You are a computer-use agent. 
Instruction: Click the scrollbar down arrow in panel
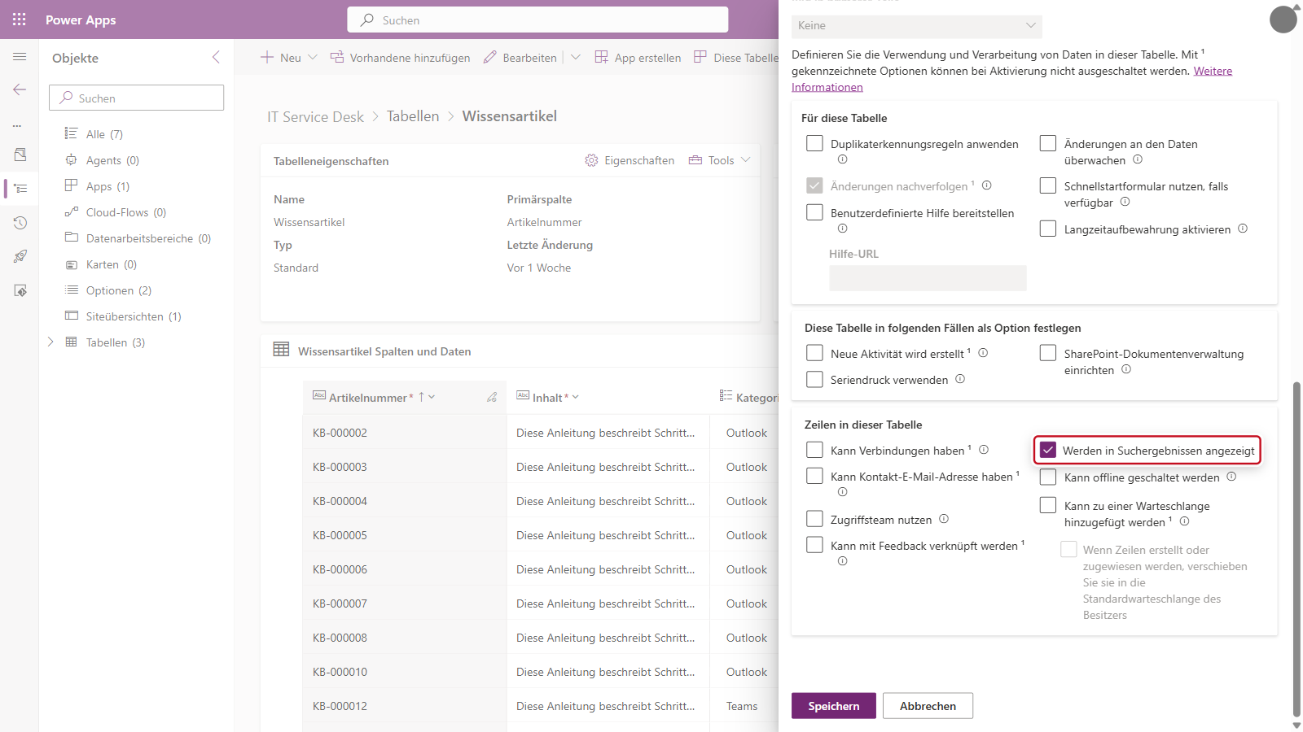tap(1296, 725)
